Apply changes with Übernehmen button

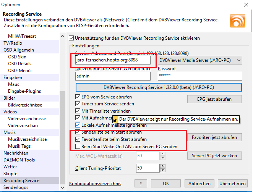(x=232, y=184)
